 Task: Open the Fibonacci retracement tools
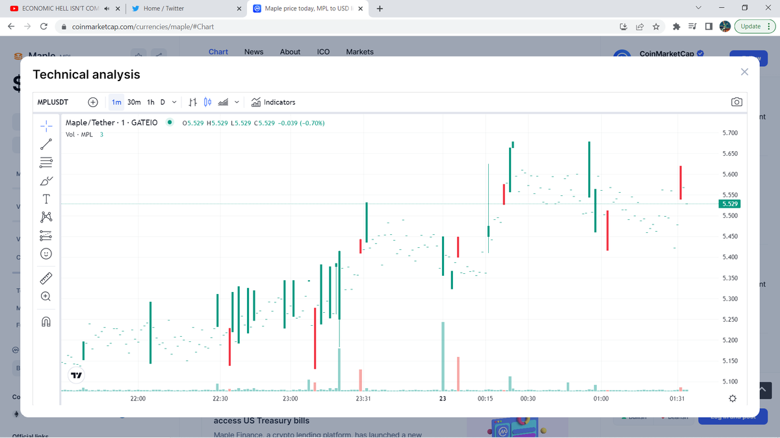pyautogui.click(x=46, y=162)
